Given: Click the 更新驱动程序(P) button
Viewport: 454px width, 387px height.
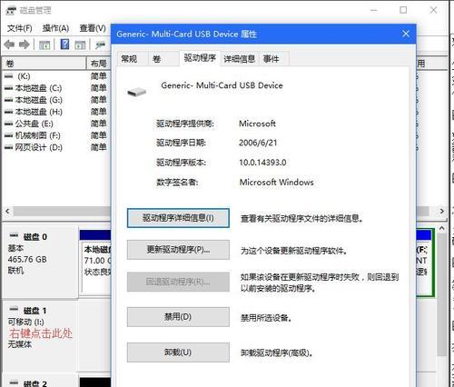Looking at the screenshot, I should tap(178, 250).
